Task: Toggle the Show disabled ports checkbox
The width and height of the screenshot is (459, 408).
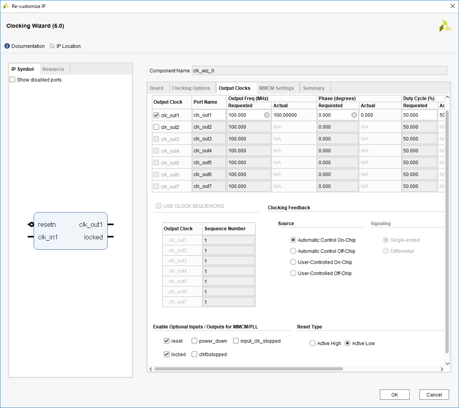Action: pos(12,80)
